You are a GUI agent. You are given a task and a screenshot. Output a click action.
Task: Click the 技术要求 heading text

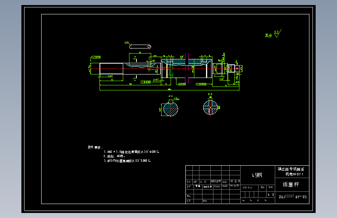(x=95, y=147)
